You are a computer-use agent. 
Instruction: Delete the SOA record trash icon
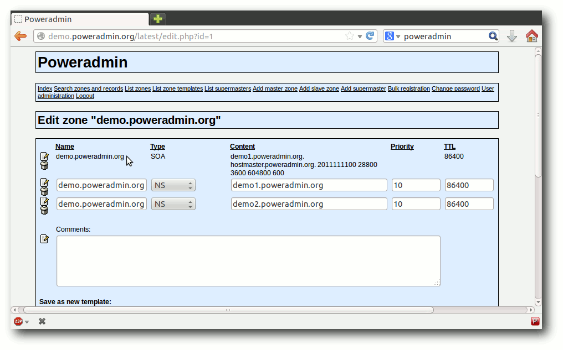click(44, 165)
